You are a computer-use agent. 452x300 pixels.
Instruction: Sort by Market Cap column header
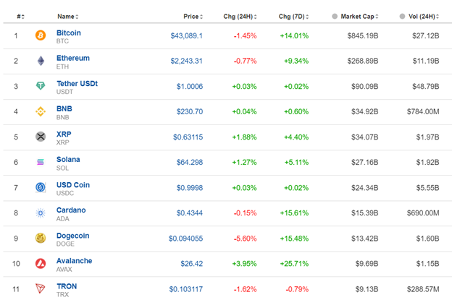pyautogui.click(x=359, y=17)
